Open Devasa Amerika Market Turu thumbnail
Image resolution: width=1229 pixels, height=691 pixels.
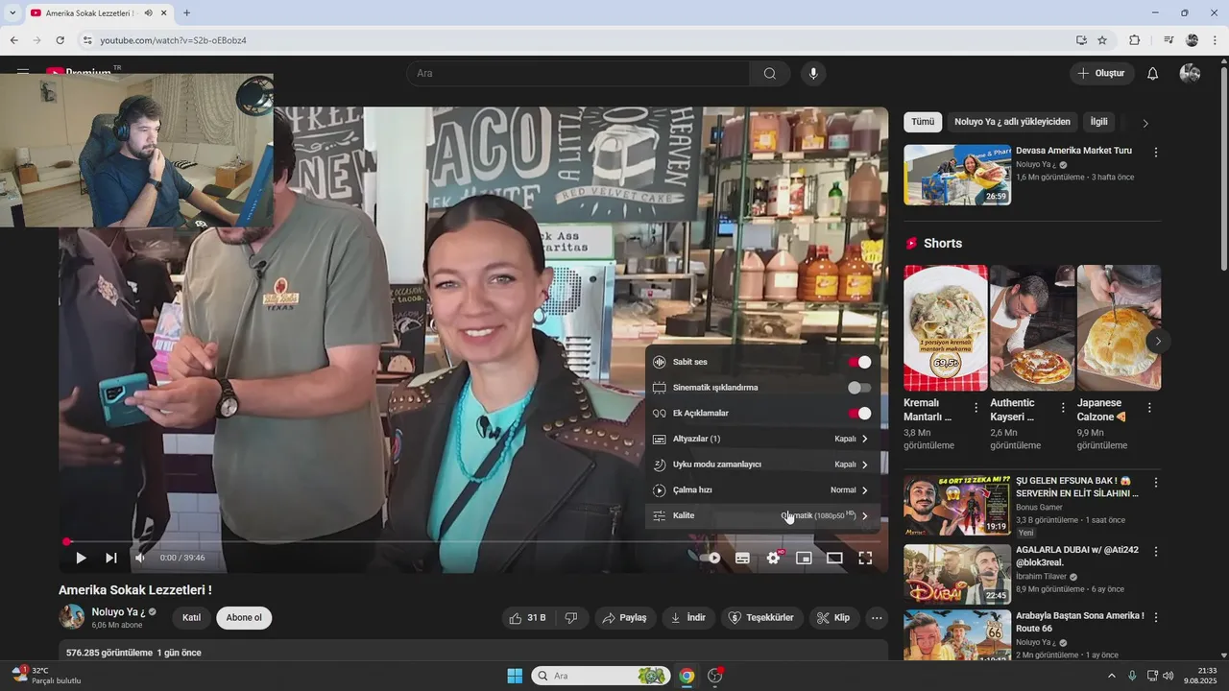pos(957,175)
